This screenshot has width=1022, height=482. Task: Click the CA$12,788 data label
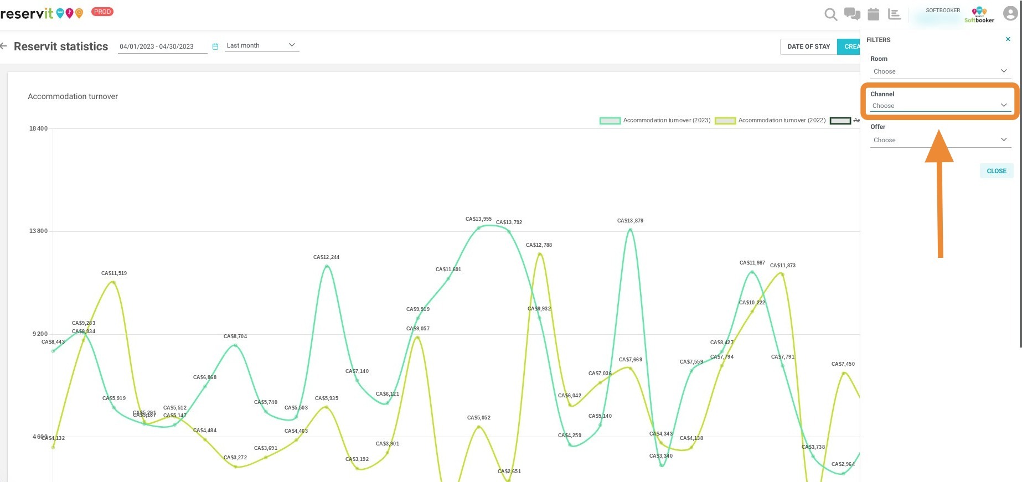(539, 245)
